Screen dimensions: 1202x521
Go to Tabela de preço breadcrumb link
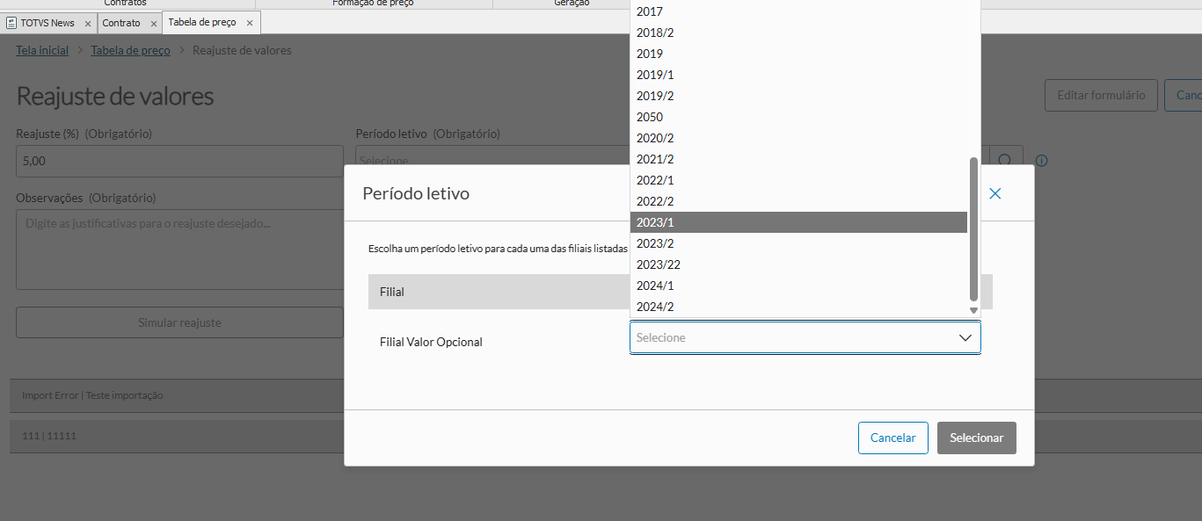pyautogui.click(x=130, y=50)
